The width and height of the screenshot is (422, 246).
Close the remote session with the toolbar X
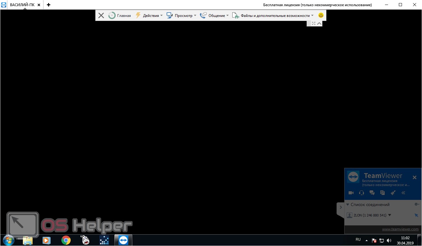(x=101, y=15)
